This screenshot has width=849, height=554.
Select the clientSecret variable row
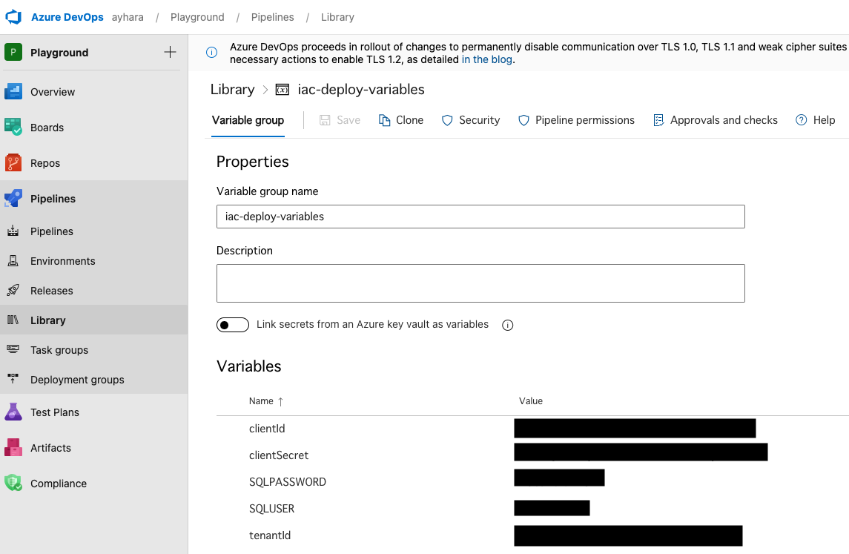click(x=533, y=455)
